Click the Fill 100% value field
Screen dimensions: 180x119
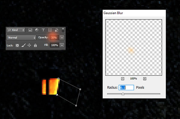click(55, 45)
